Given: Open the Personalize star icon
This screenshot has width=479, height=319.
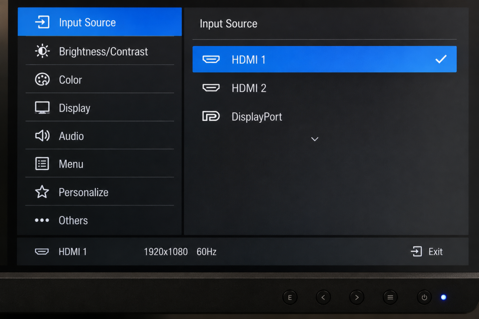Looking at the screenshot, I should click(x=42, y=192).
